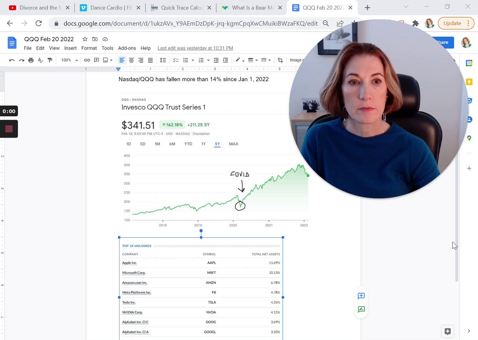This screenshot has width=478, height=340.
Task: Open the border weight dropdown
Action: [252, 60]
